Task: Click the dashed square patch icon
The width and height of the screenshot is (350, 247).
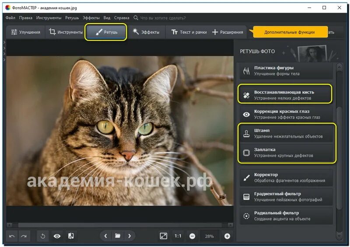Action: point(246,153)
